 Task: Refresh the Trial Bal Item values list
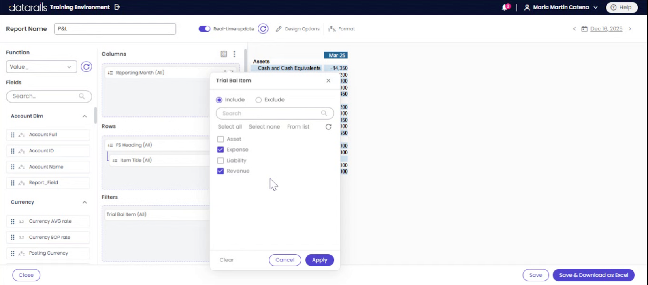(x=328, y=127)
